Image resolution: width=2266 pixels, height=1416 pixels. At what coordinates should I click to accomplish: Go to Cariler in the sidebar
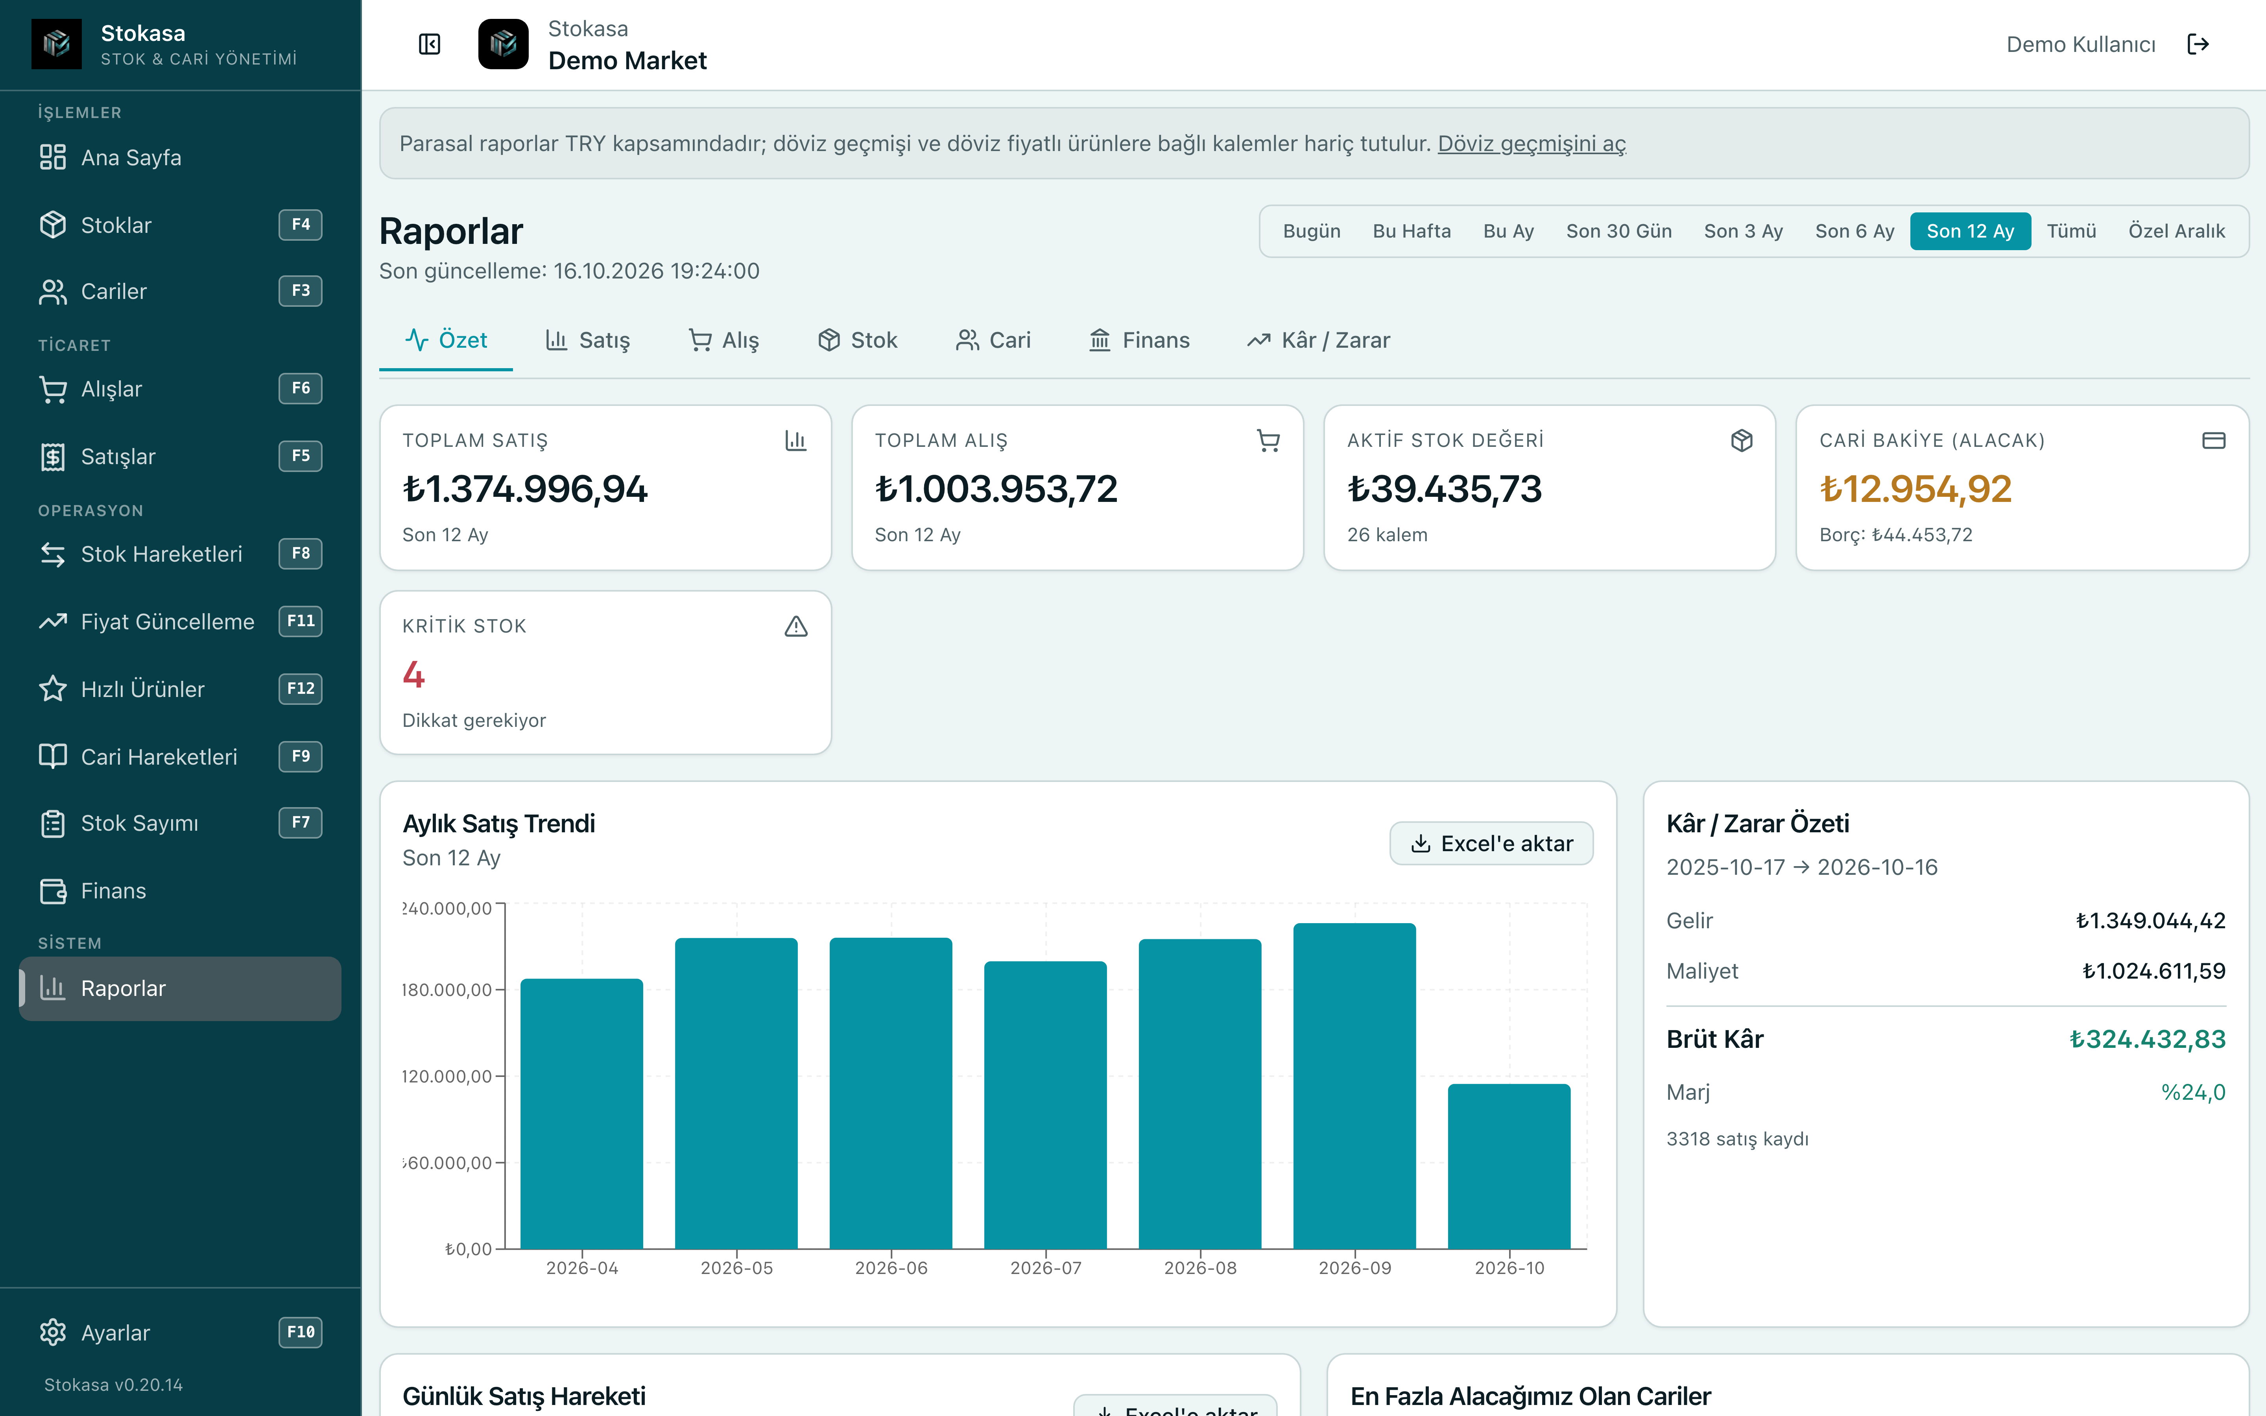coord(180,291)
